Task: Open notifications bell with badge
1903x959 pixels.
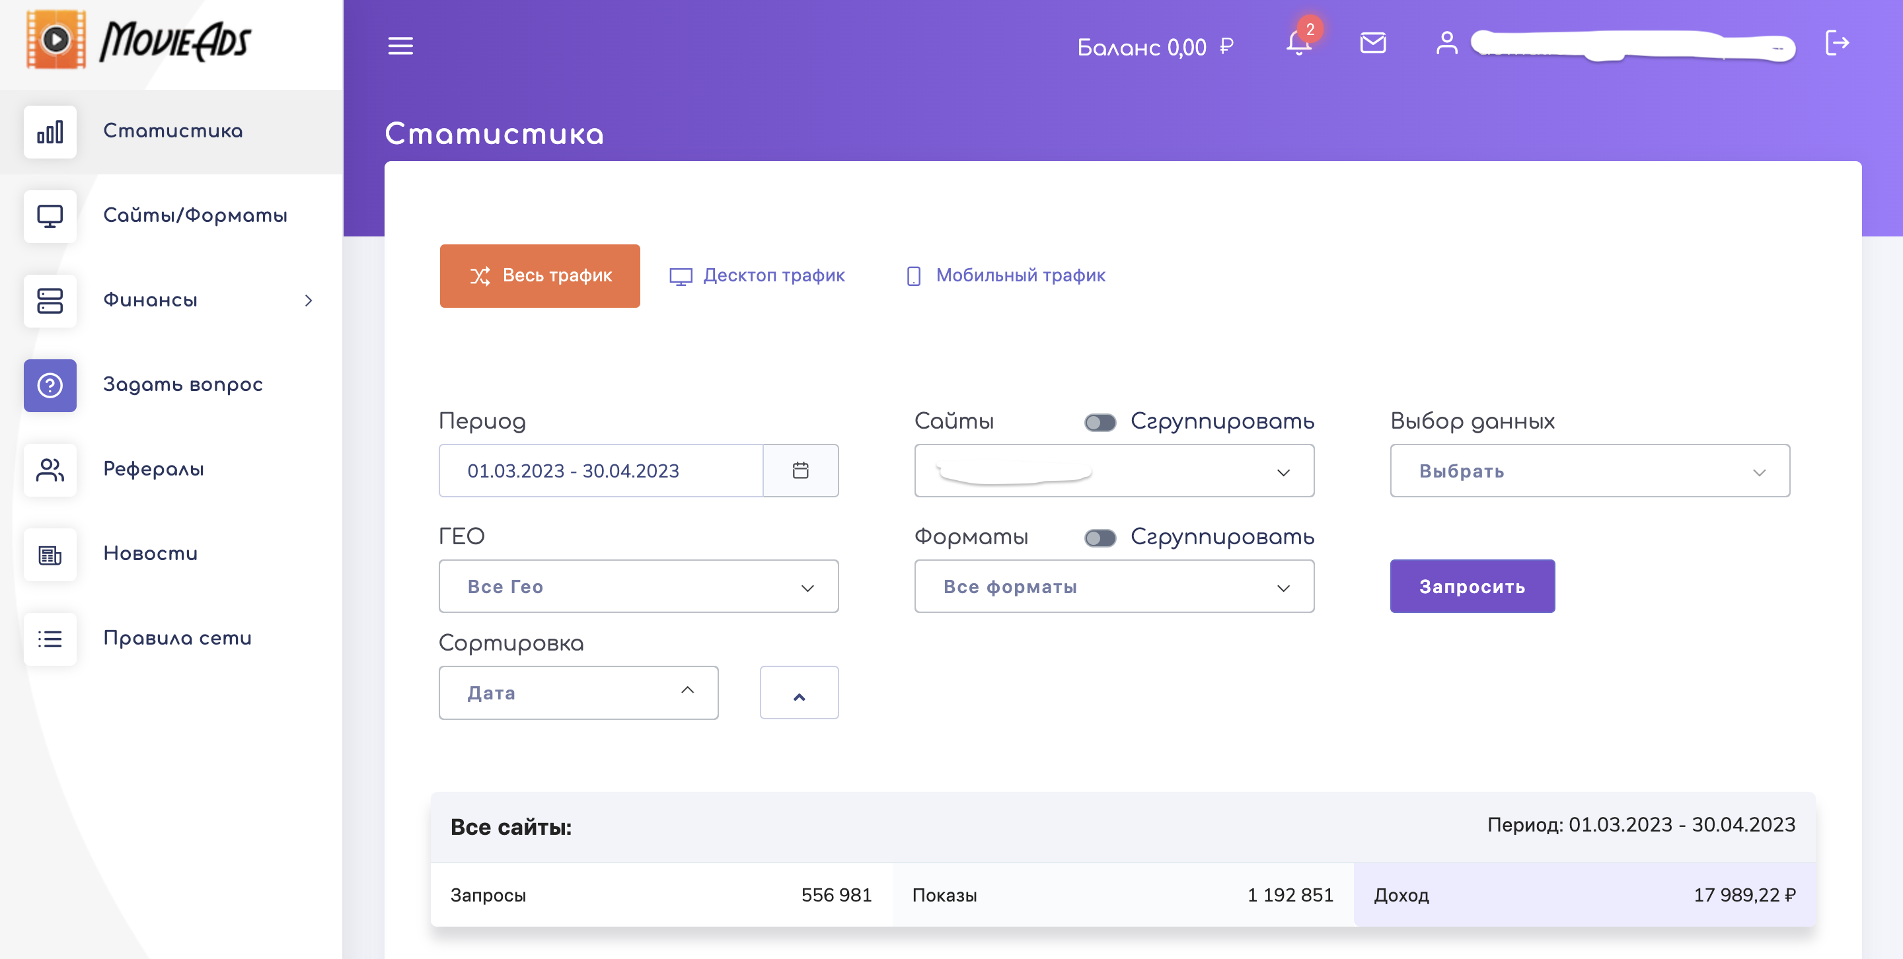Action: click(x=1298, y=43)
